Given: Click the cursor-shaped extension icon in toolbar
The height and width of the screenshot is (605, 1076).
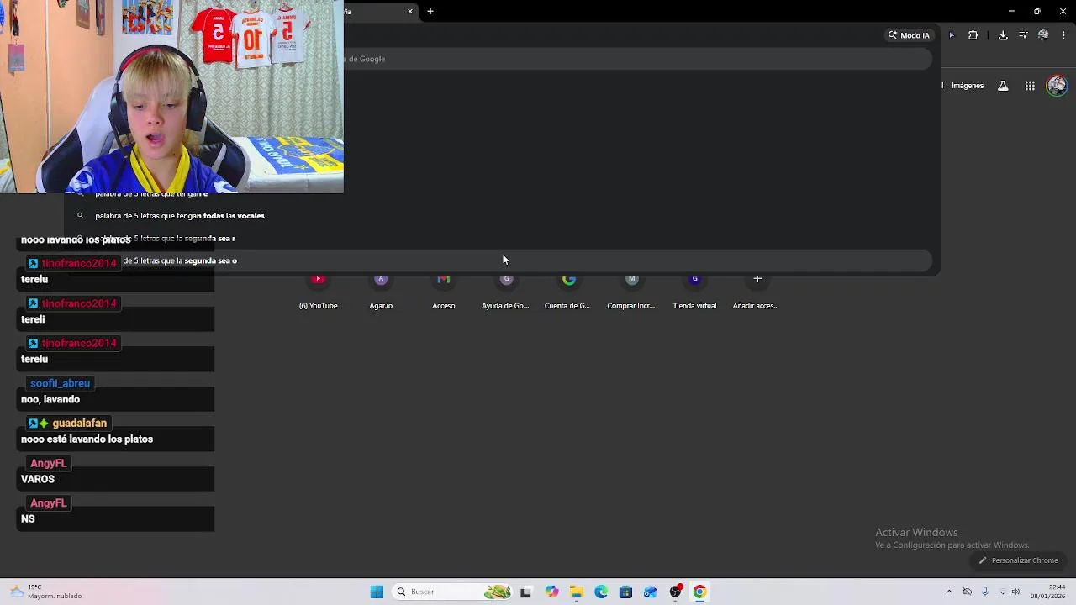Looking at the screenshot, I should coord(952,35).
